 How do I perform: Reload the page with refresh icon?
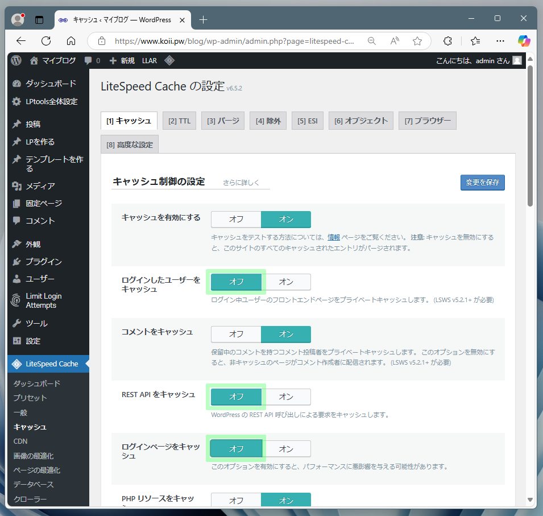point(46,41)
